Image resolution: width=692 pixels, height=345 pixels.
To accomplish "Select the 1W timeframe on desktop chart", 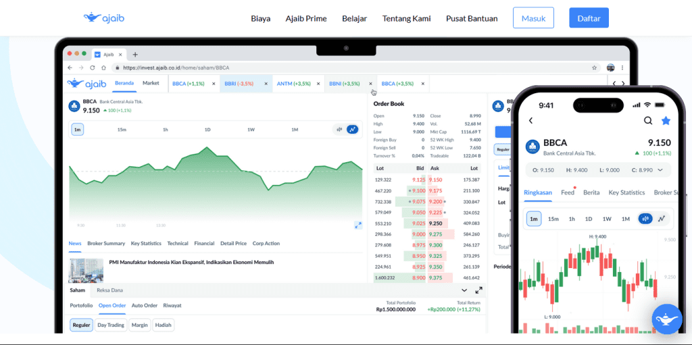I will click(251, 130).
